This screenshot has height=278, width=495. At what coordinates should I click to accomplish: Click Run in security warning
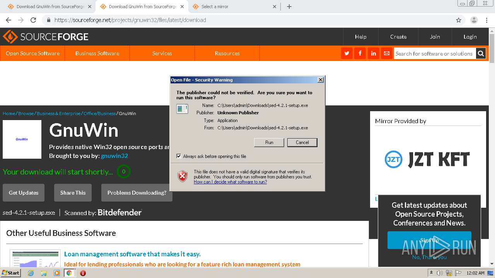(269, 142)
